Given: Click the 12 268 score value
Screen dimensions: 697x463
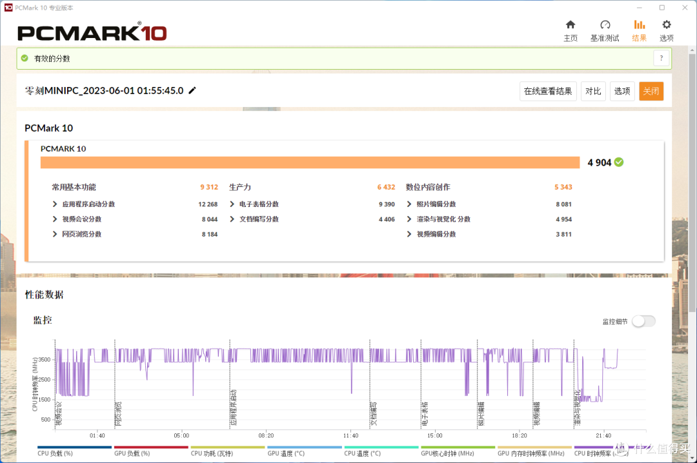Looking at the screenshot, I should (208, 204).
